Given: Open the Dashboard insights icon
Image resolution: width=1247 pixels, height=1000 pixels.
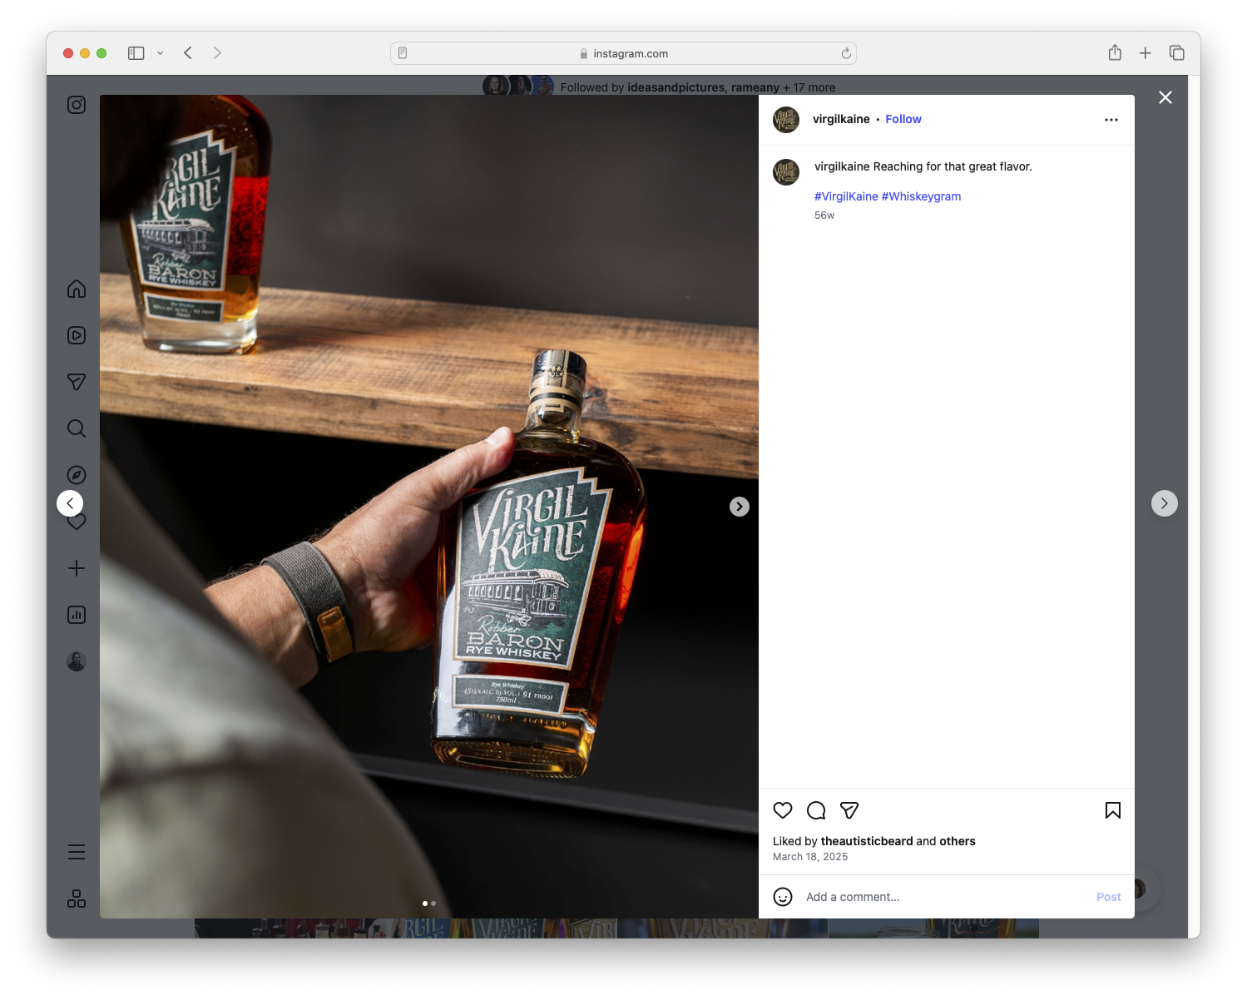Looking at the screenshot, I should 76,615.
